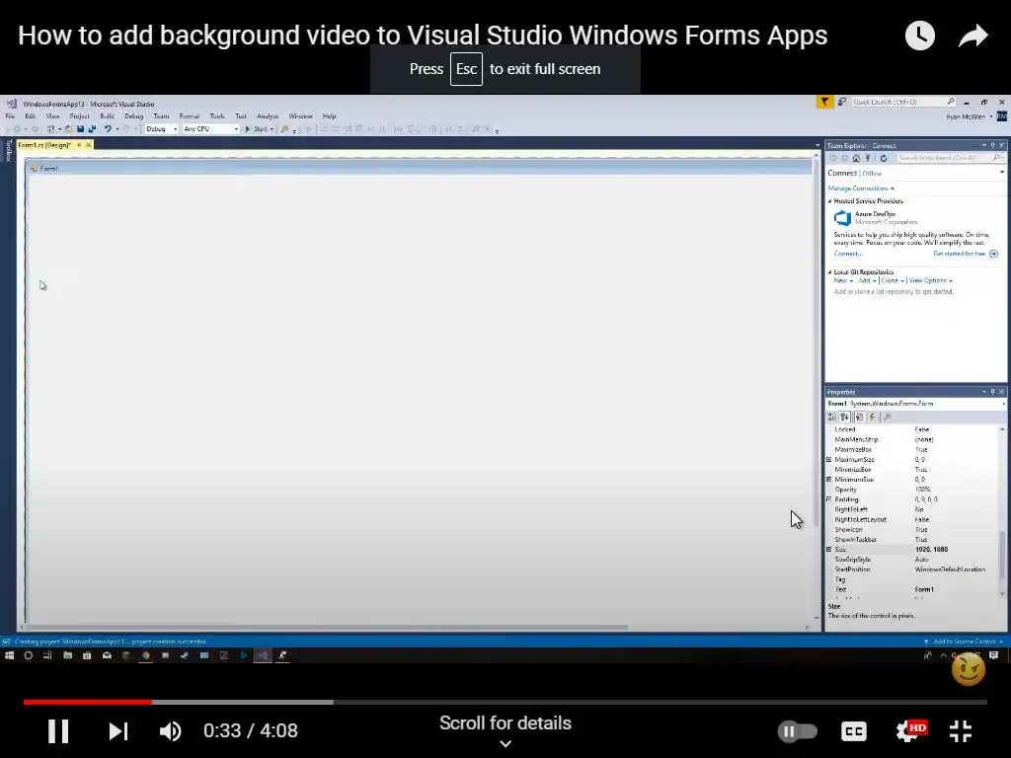Open the Build menu
Screen dimensions: 1011x758
(107, 116)
